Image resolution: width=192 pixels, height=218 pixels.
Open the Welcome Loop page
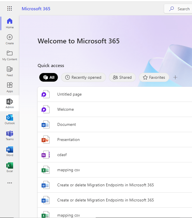point(115,109)
